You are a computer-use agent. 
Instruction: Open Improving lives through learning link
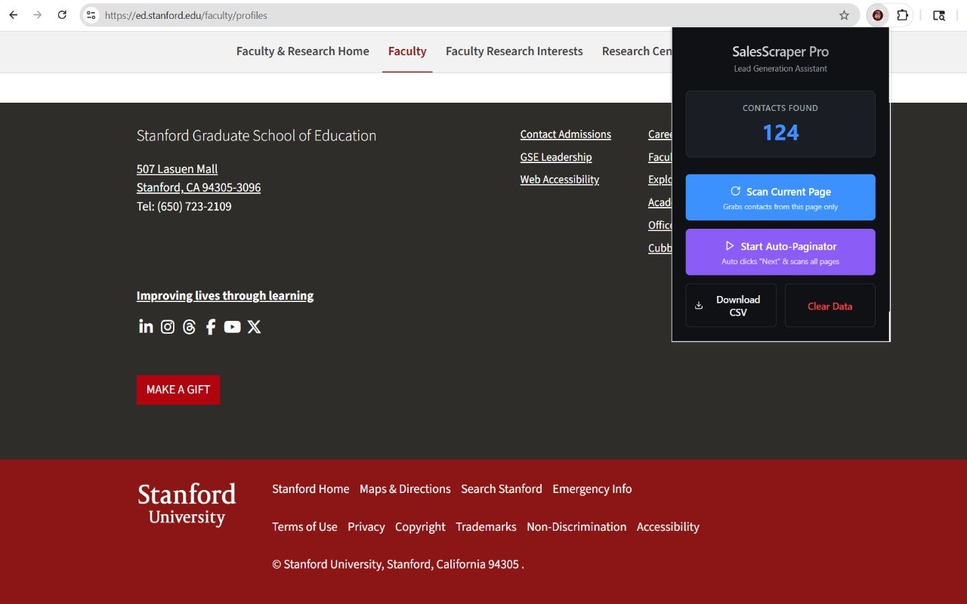[225, 296]
